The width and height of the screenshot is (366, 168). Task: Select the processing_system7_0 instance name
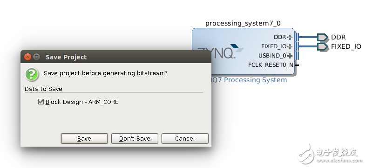point(243,24)
